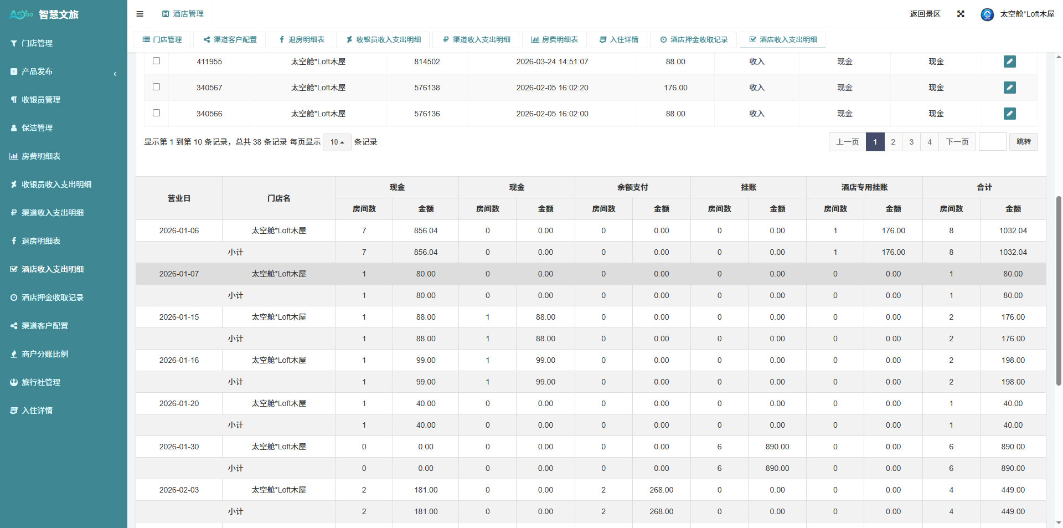This screenshot has height=528, width=1063.
Task: Click the 酒店管理 header icon
Action: (166, 14)
